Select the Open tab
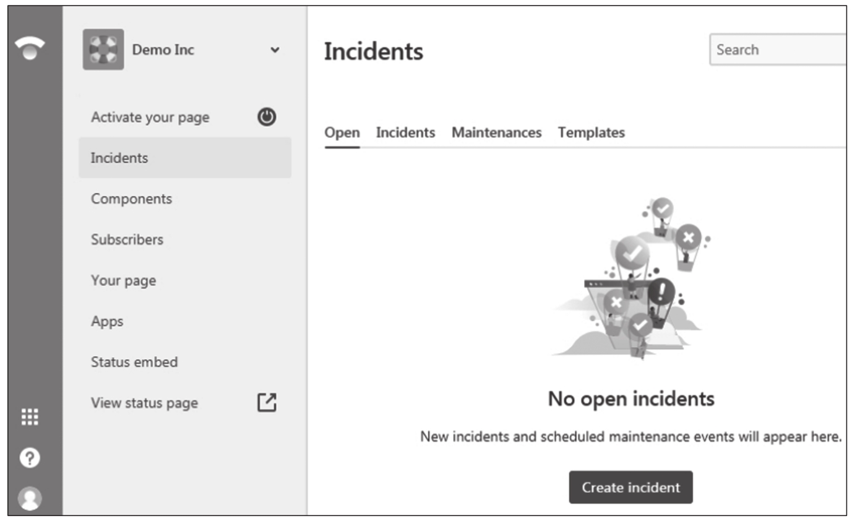Image resolution: width=852 pixels, height=521 pixels. click(x=342, y=132)
